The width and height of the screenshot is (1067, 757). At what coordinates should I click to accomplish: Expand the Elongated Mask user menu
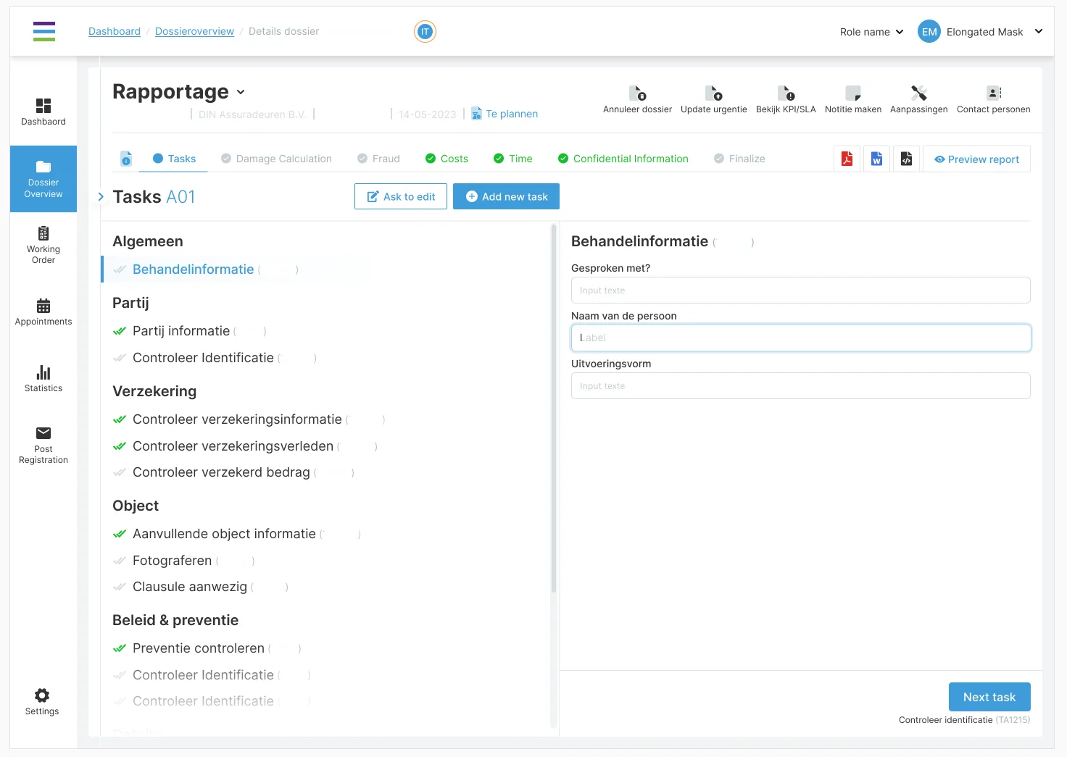[x=1039, y=31]
